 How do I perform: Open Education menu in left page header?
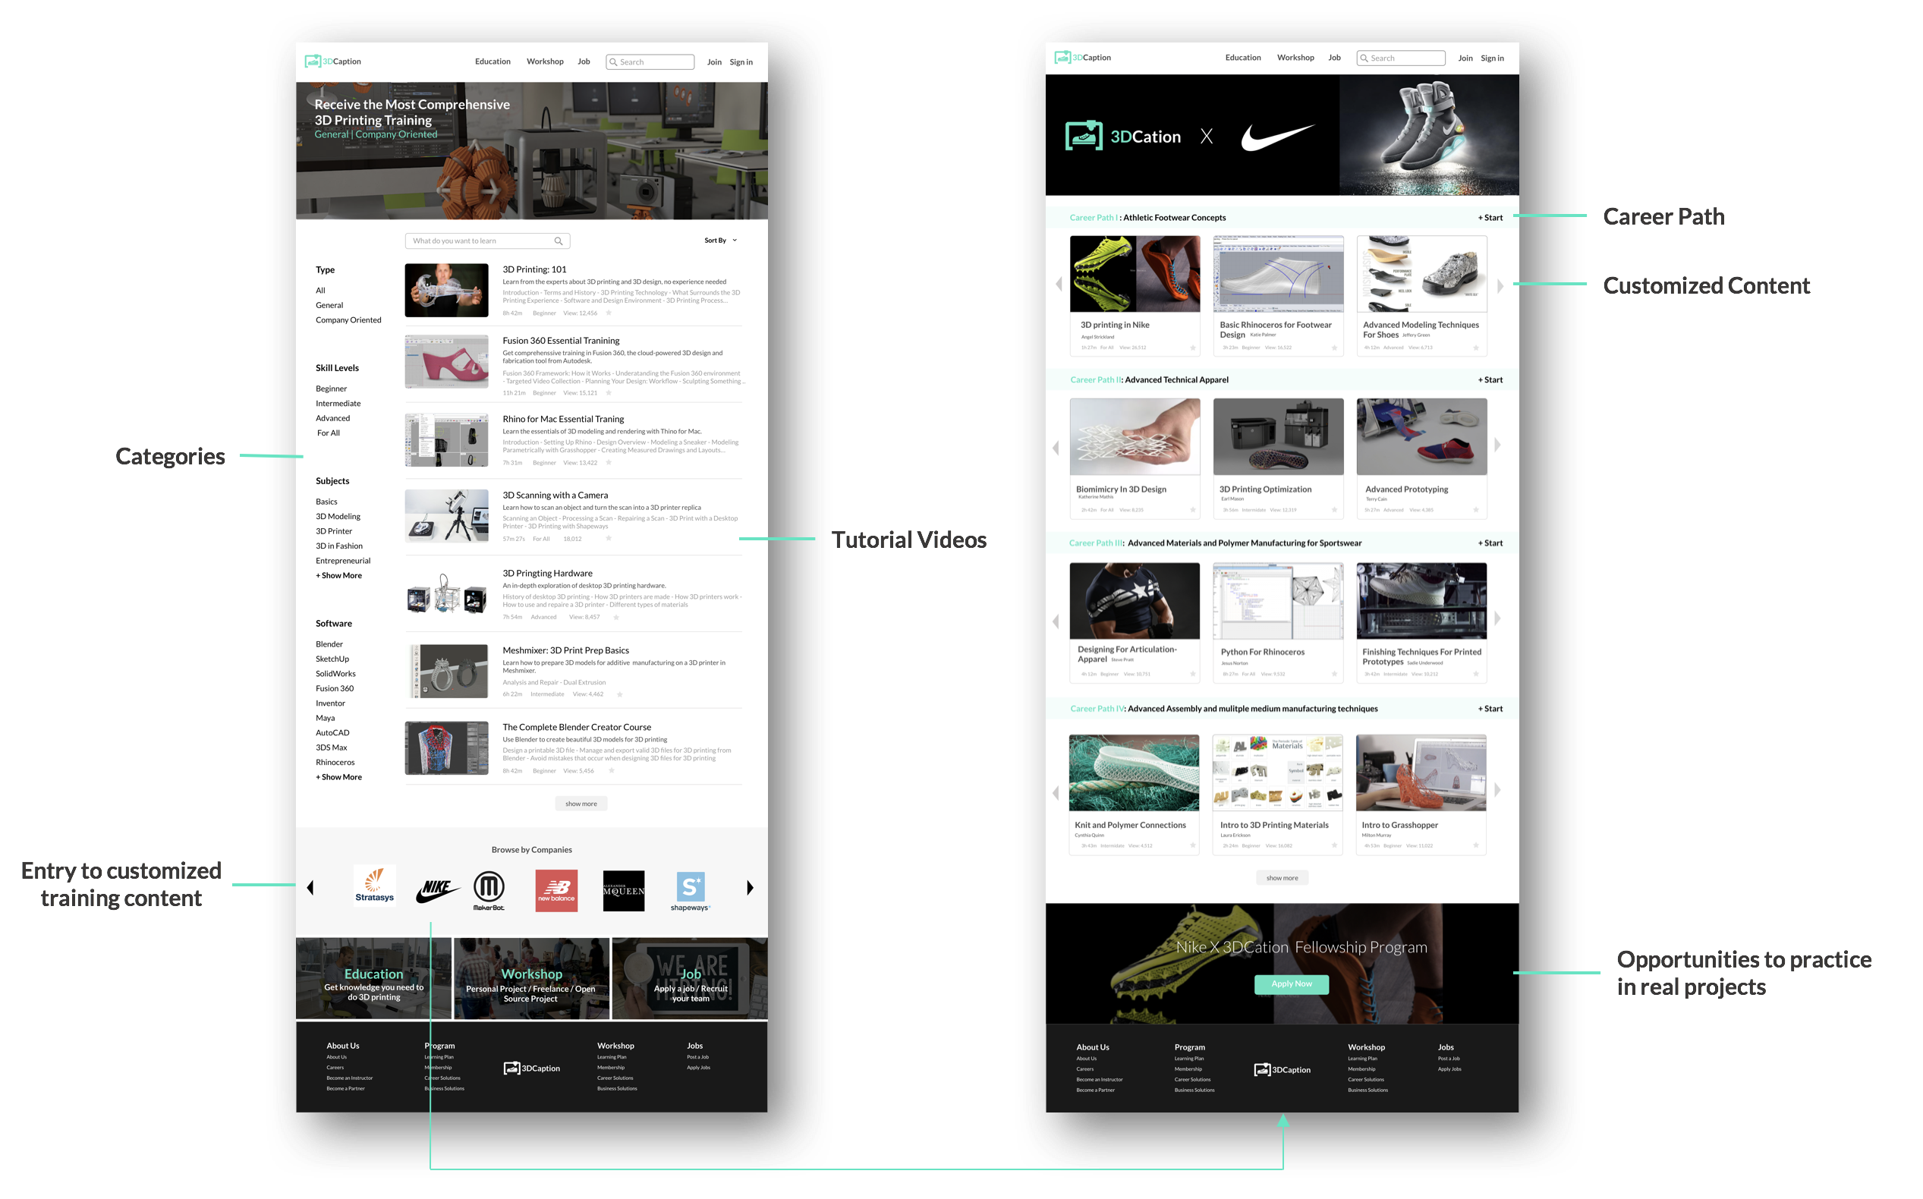[x=493, y=62]
